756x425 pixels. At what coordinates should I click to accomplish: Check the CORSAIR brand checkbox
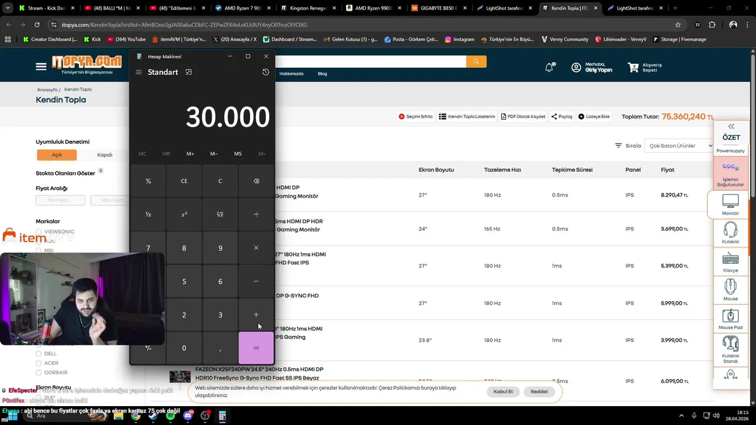[39, 372]
